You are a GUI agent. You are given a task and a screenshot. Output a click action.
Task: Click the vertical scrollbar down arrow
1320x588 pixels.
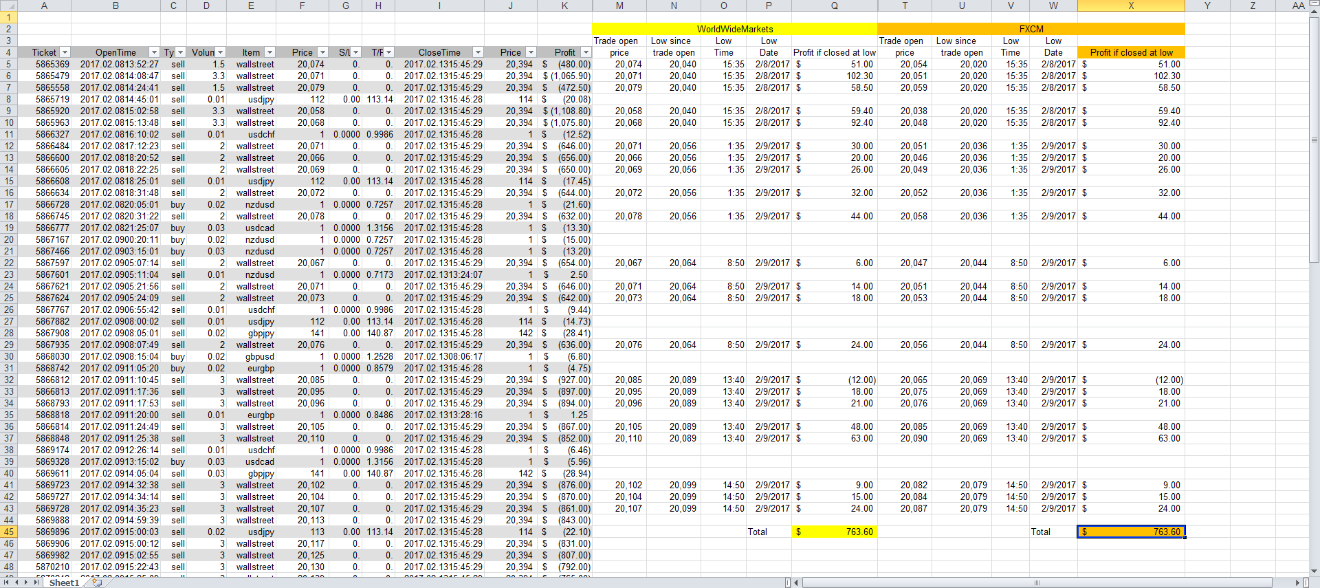point(1314,571)
